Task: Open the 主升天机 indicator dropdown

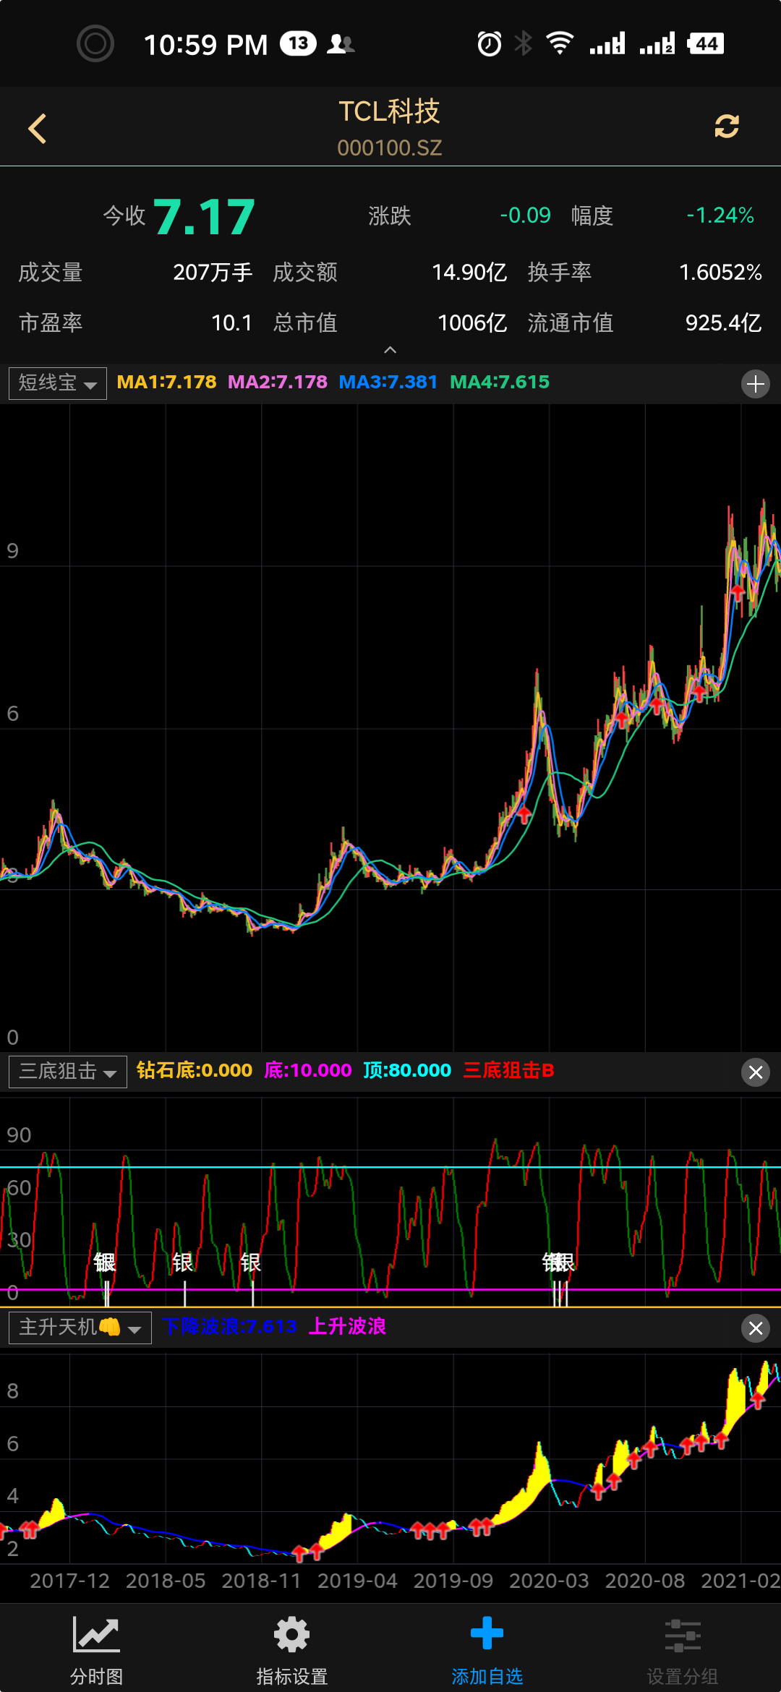Action: 80,1328
